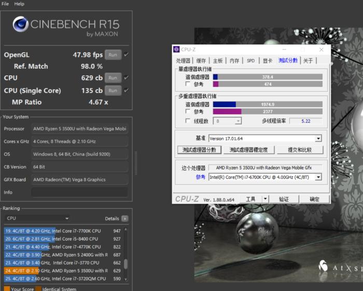The width and height of the screenshot is (363, 291).
Task: Click the ranking list scrollbar thumb
Action: pyautogui.click(x=125, y=264)
